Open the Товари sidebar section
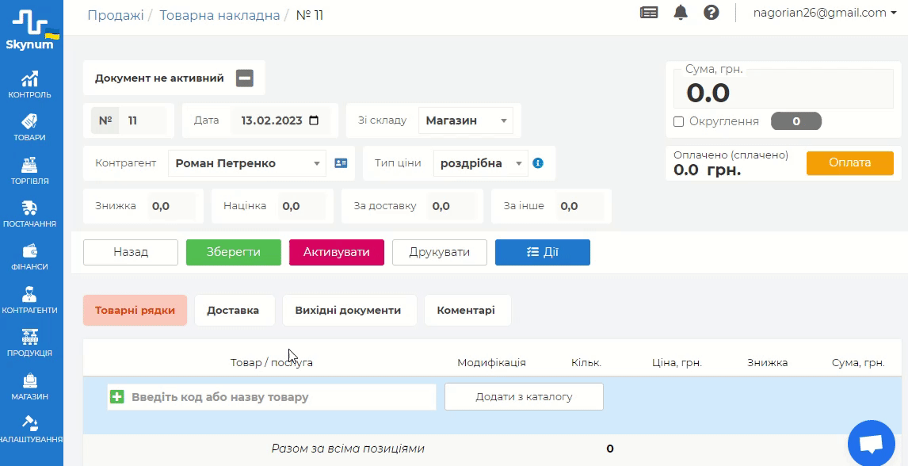908x466 pixels. 30,127
